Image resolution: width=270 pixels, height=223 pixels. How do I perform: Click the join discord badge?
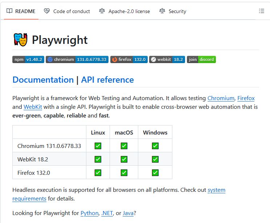pyautogui.click(x=201, y=59)
